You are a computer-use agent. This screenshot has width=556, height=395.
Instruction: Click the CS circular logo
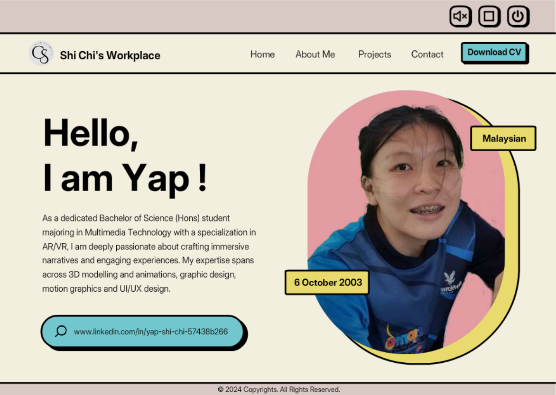(x=41, y=54)
